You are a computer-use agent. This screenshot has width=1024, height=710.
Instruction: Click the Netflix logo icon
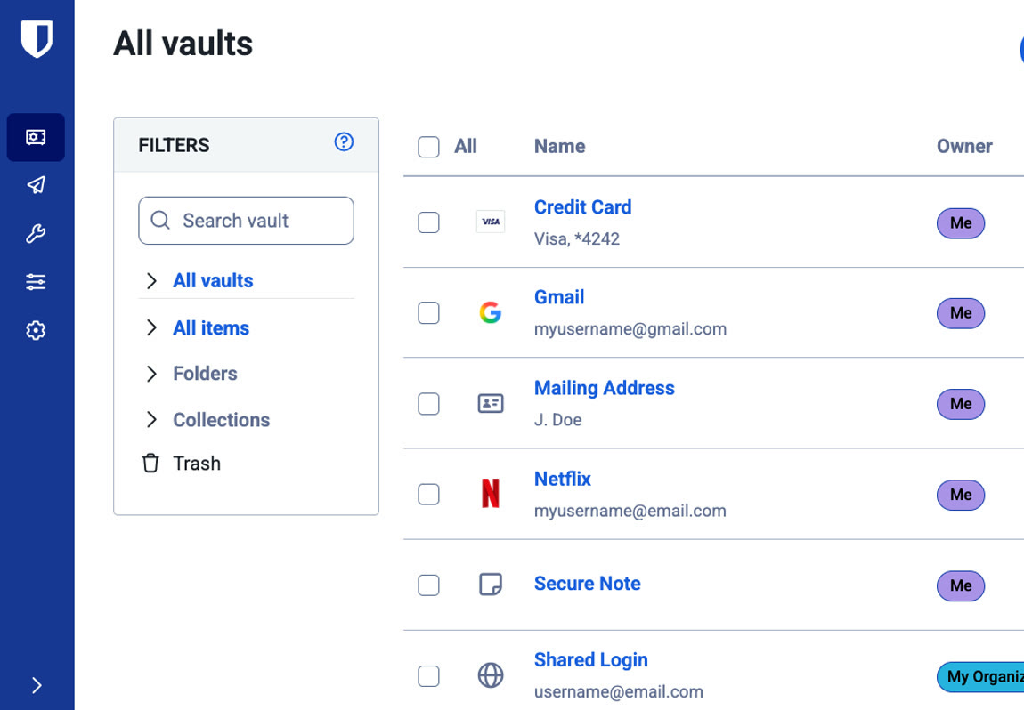(491, 493)
